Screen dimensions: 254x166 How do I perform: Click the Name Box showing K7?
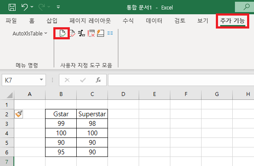tap(24, 80)
